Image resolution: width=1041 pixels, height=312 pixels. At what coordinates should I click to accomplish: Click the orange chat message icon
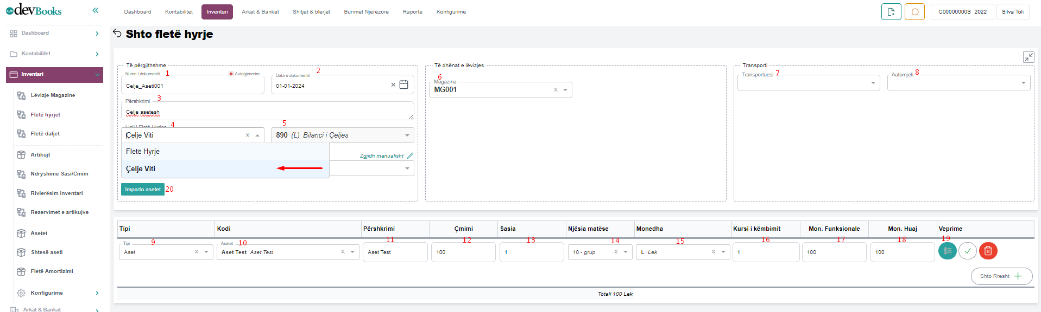click(914, 12)
